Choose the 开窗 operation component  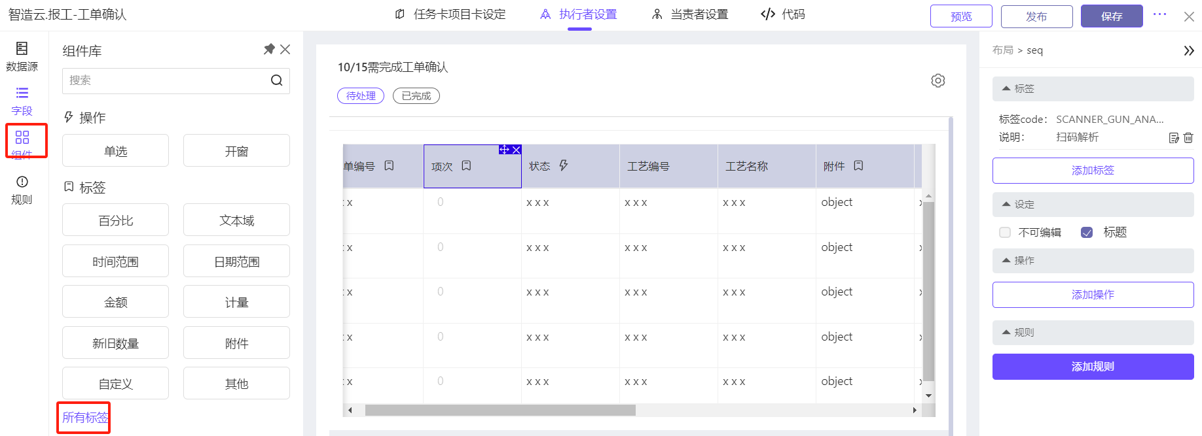click(x=236, y=151)
